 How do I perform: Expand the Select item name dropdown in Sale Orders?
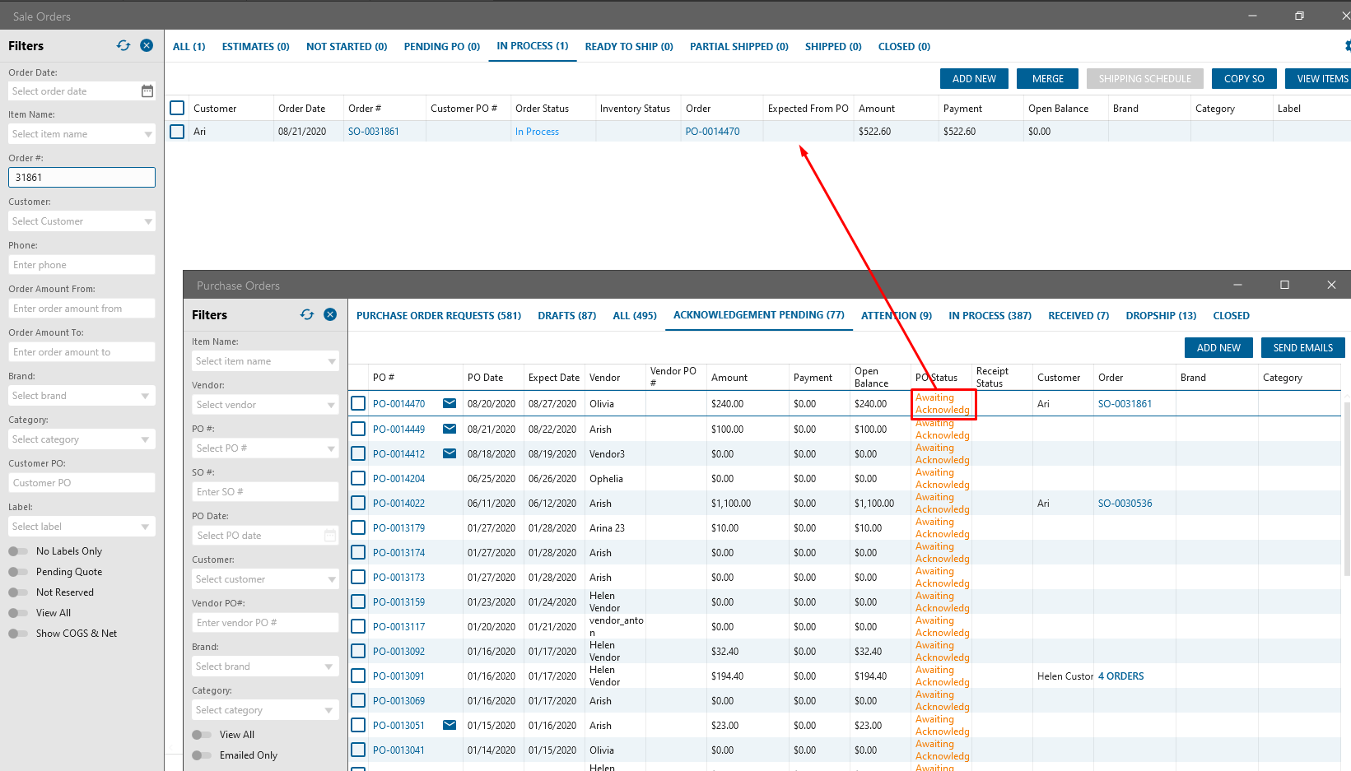[148, 134]
